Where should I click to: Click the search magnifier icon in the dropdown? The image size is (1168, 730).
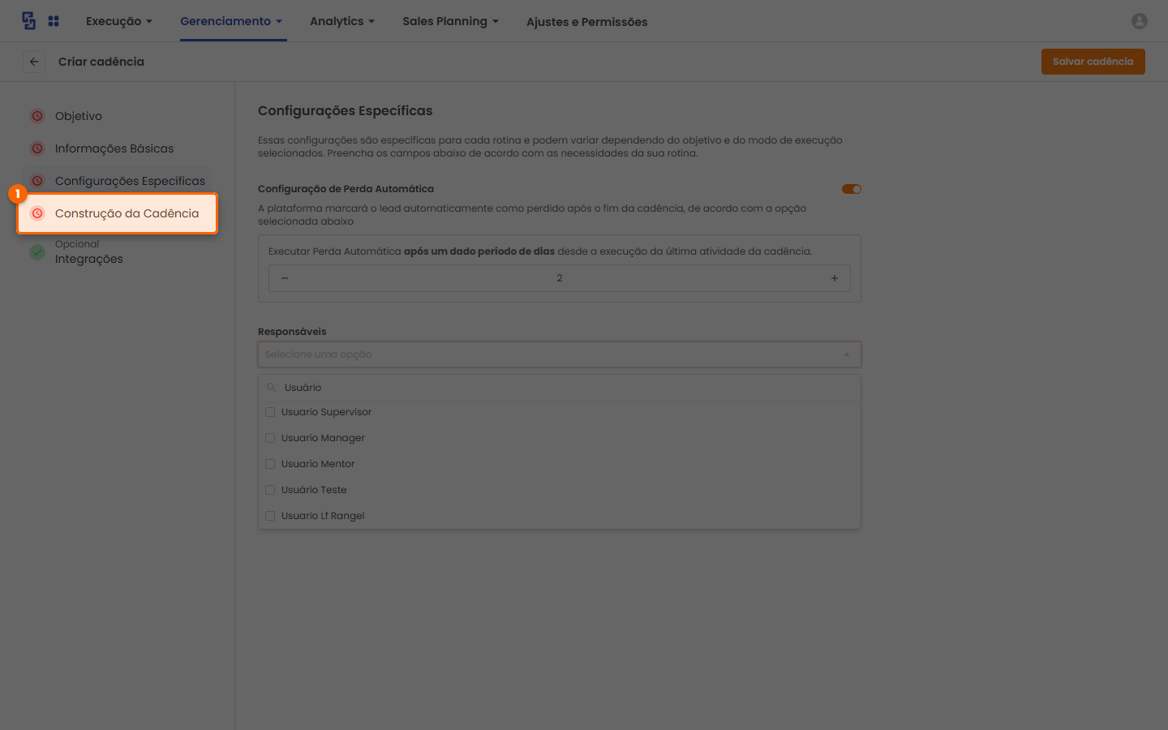point(272,388)
